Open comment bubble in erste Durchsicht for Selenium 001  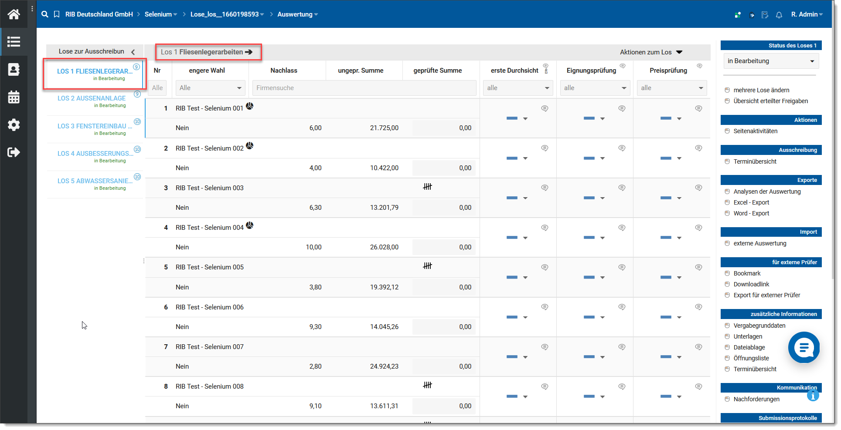pos(545,108)
